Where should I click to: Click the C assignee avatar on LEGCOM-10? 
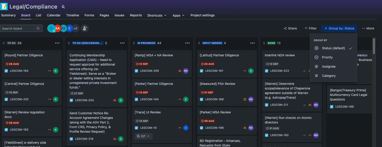tap(186, 128)
